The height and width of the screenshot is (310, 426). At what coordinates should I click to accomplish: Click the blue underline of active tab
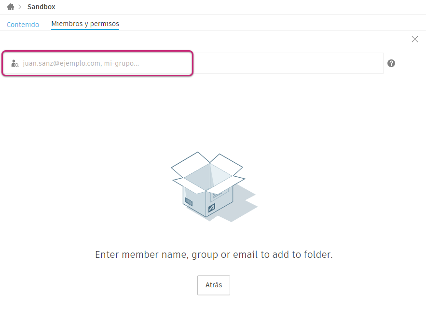85,29
